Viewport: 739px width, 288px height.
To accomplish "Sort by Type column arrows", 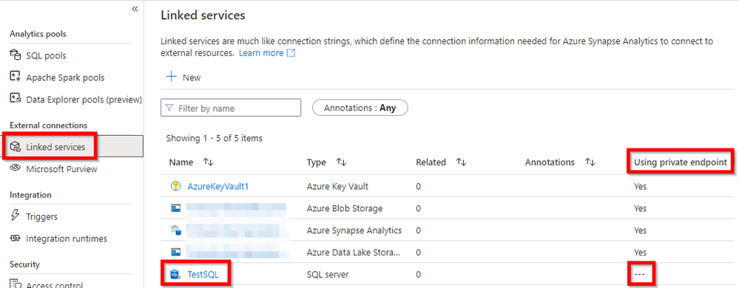I will click(x=341, y=162).
